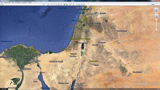Click the Print icon in the toolbar
Screen dimensions: 160x90
tap(79, 4)
